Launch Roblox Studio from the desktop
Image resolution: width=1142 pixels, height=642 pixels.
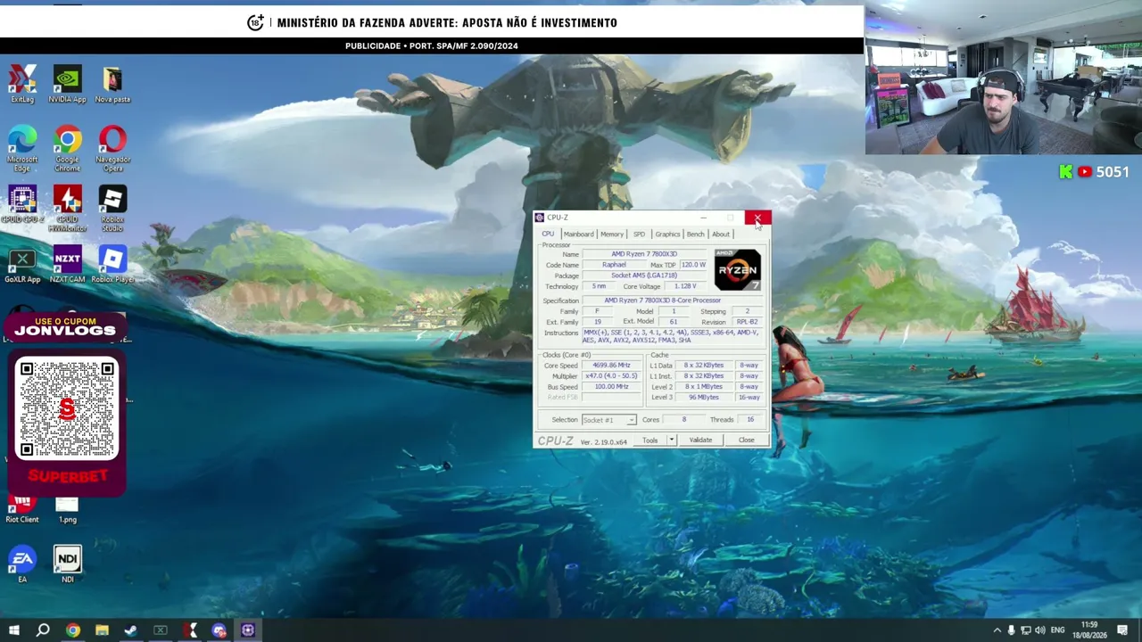coord(112,208)
